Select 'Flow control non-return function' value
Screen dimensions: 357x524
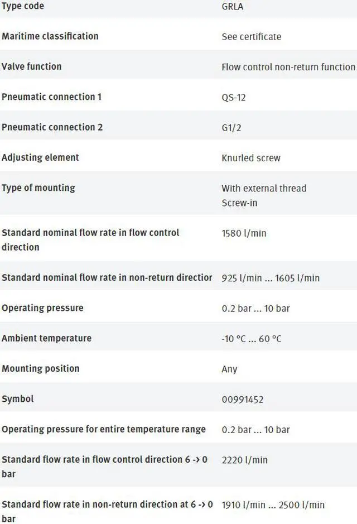(288, 67)
